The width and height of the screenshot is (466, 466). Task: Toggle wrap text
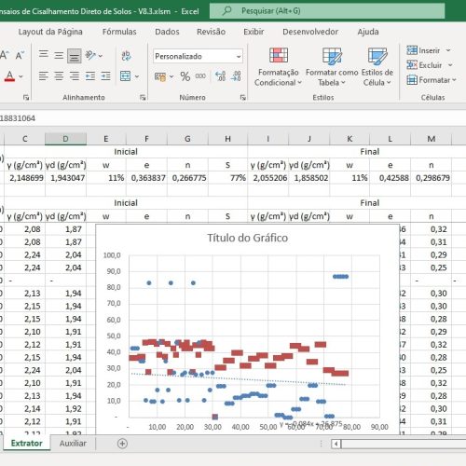126,56
